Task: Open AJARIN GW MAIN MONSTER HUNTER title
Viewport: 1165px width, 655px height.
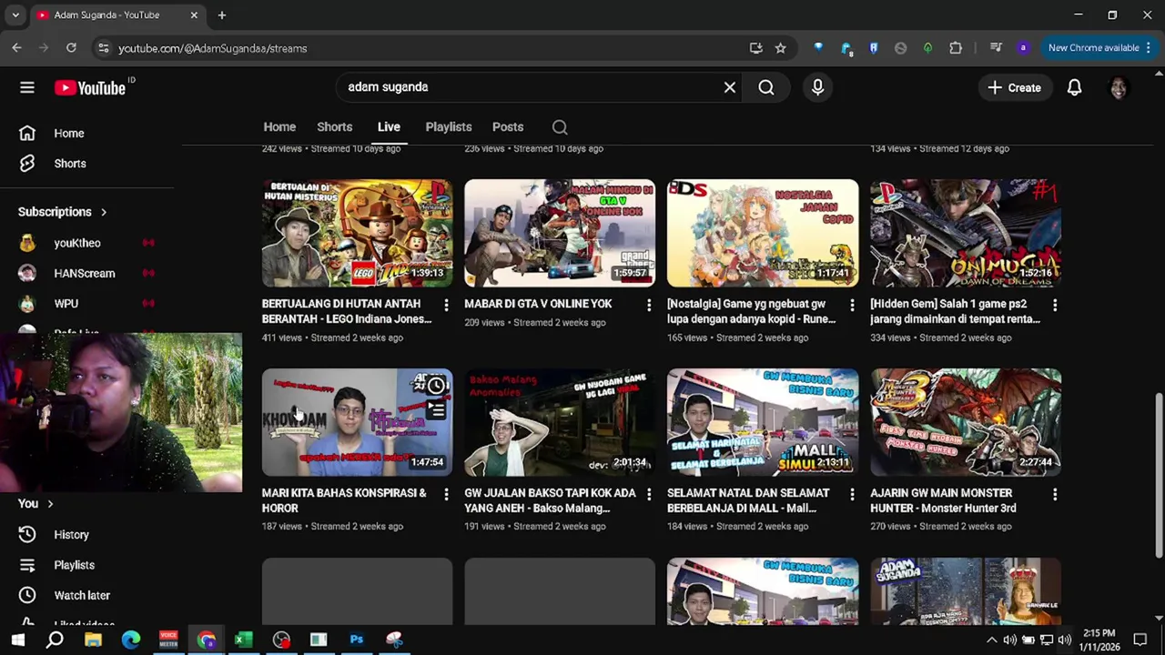Action: point(943,500)
